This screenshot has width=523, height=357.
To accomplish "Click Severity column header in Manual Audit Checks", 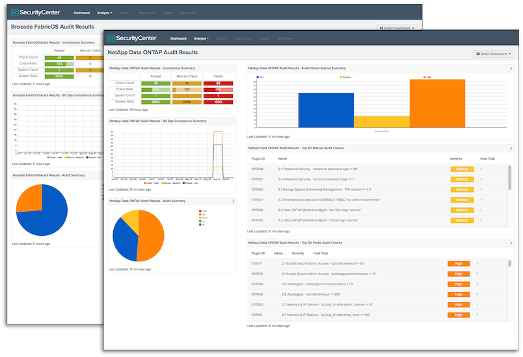I will tap(456, 159).
